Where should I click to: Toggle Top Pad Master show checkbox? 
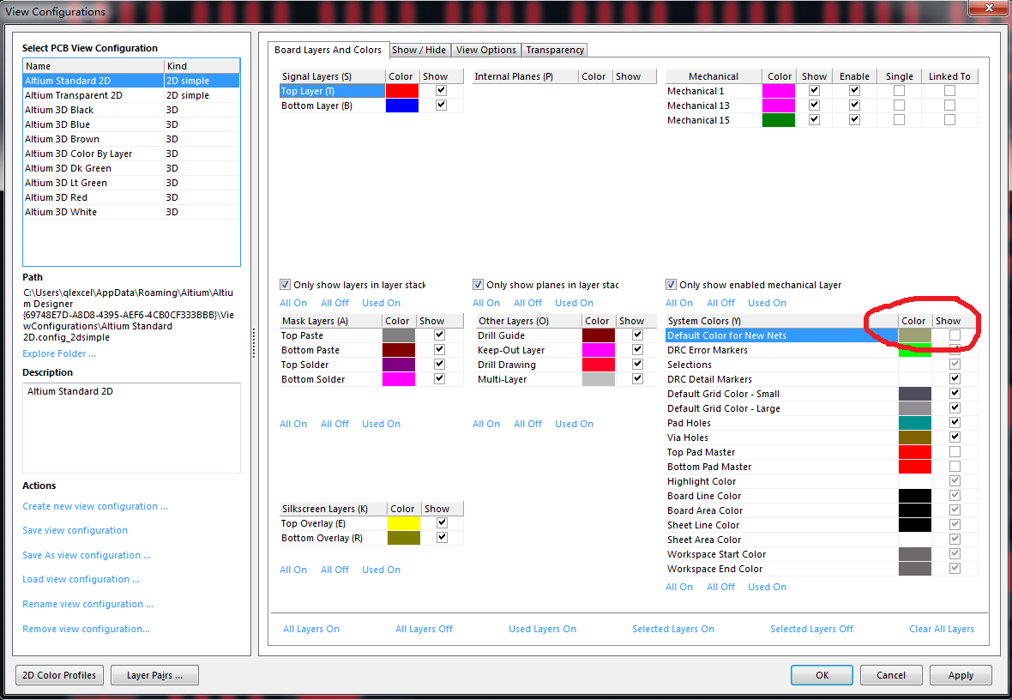coord(955,451)
